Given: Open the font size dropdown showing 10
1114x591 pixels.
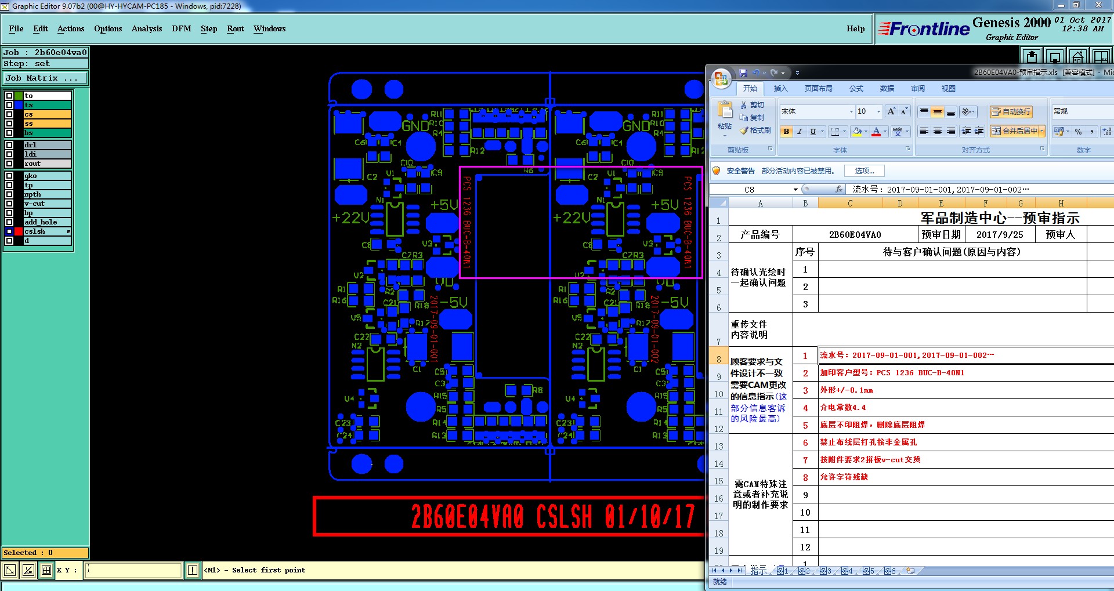Looking at the screenshot, I should point(878,111).
